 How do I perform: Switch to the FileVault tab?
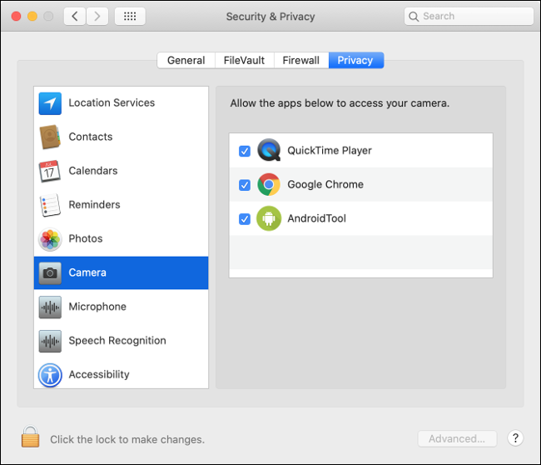pyautogui.click(x=244, y=61)
